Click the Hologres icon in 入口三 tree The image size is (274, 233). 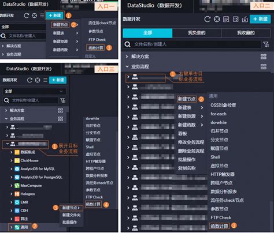coord(17,194)
